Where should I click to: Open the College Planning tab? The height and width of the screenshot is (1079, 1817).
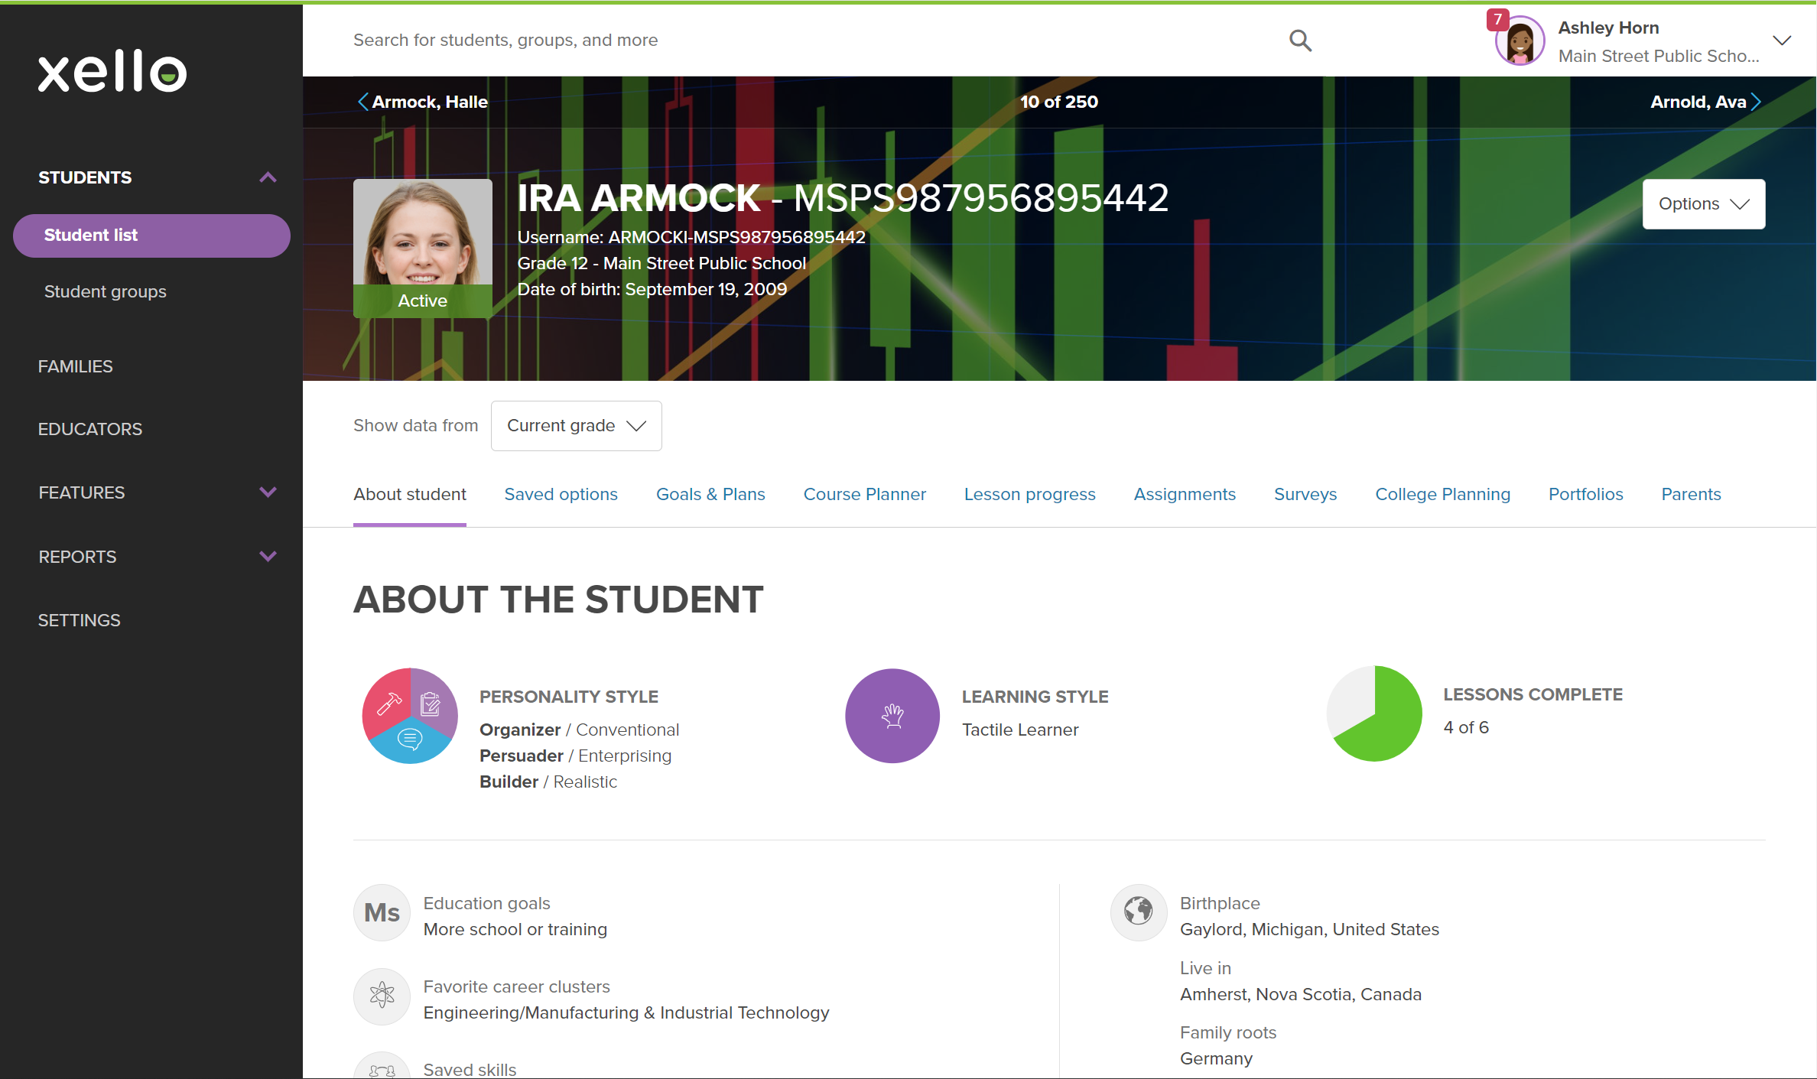(1442, 495)
